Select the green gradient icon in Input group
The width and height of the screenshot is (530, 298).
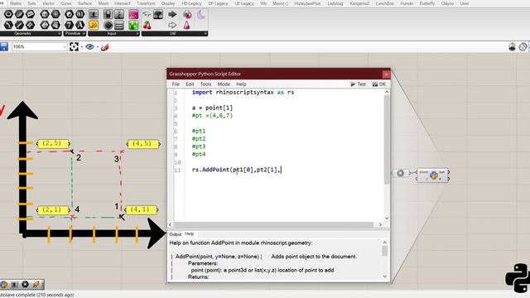point(133,25)
